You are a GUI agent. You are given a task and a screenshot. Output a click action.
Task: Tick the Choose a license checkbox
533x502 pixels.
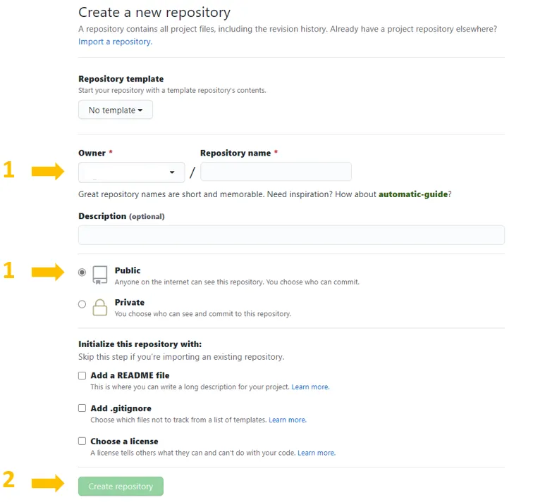[82, 441]
